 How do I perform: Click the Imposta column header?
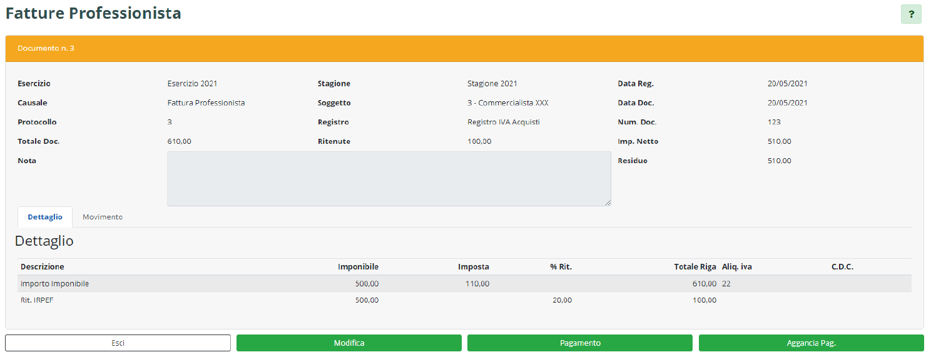pyautogui.click(x=473, y=267)
